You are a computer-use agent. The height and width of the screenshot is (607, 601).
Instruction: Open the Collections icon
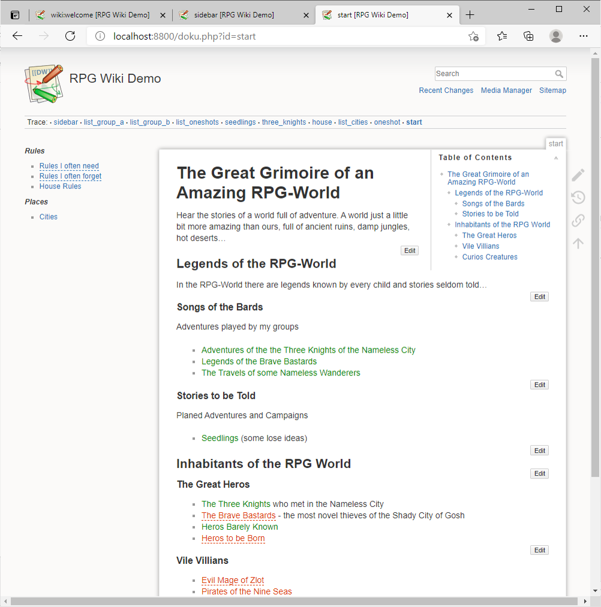pos(528,36)
